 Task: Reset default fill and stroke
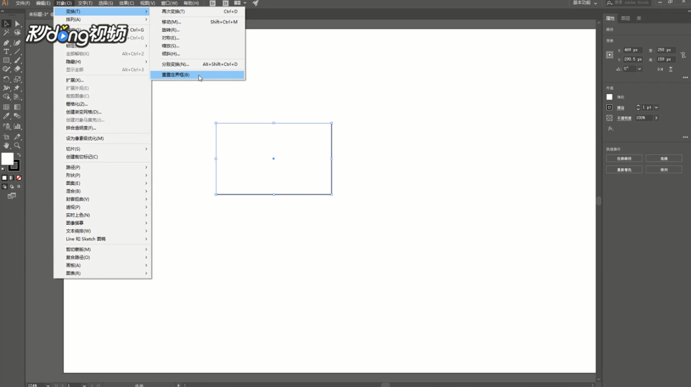(4, 169)
